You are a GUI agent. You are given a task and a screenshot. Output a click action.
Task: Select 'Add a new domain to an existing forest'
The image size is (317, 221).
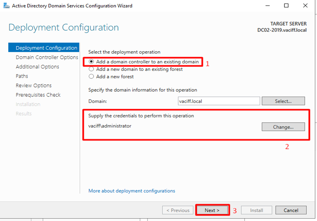92,69
